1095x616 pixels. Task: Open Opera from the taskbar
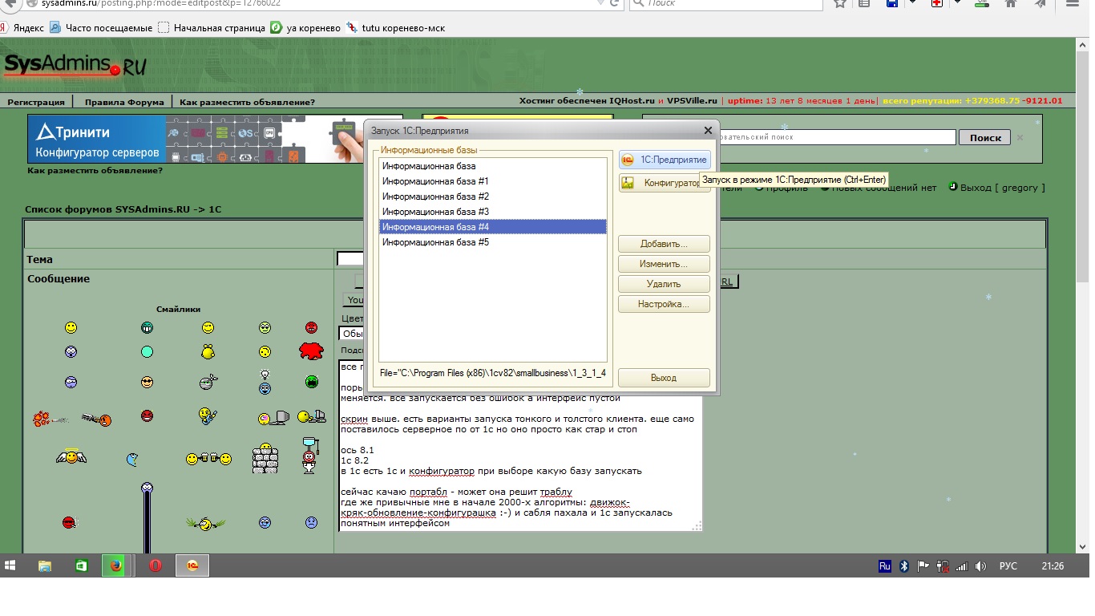point(156,566)
